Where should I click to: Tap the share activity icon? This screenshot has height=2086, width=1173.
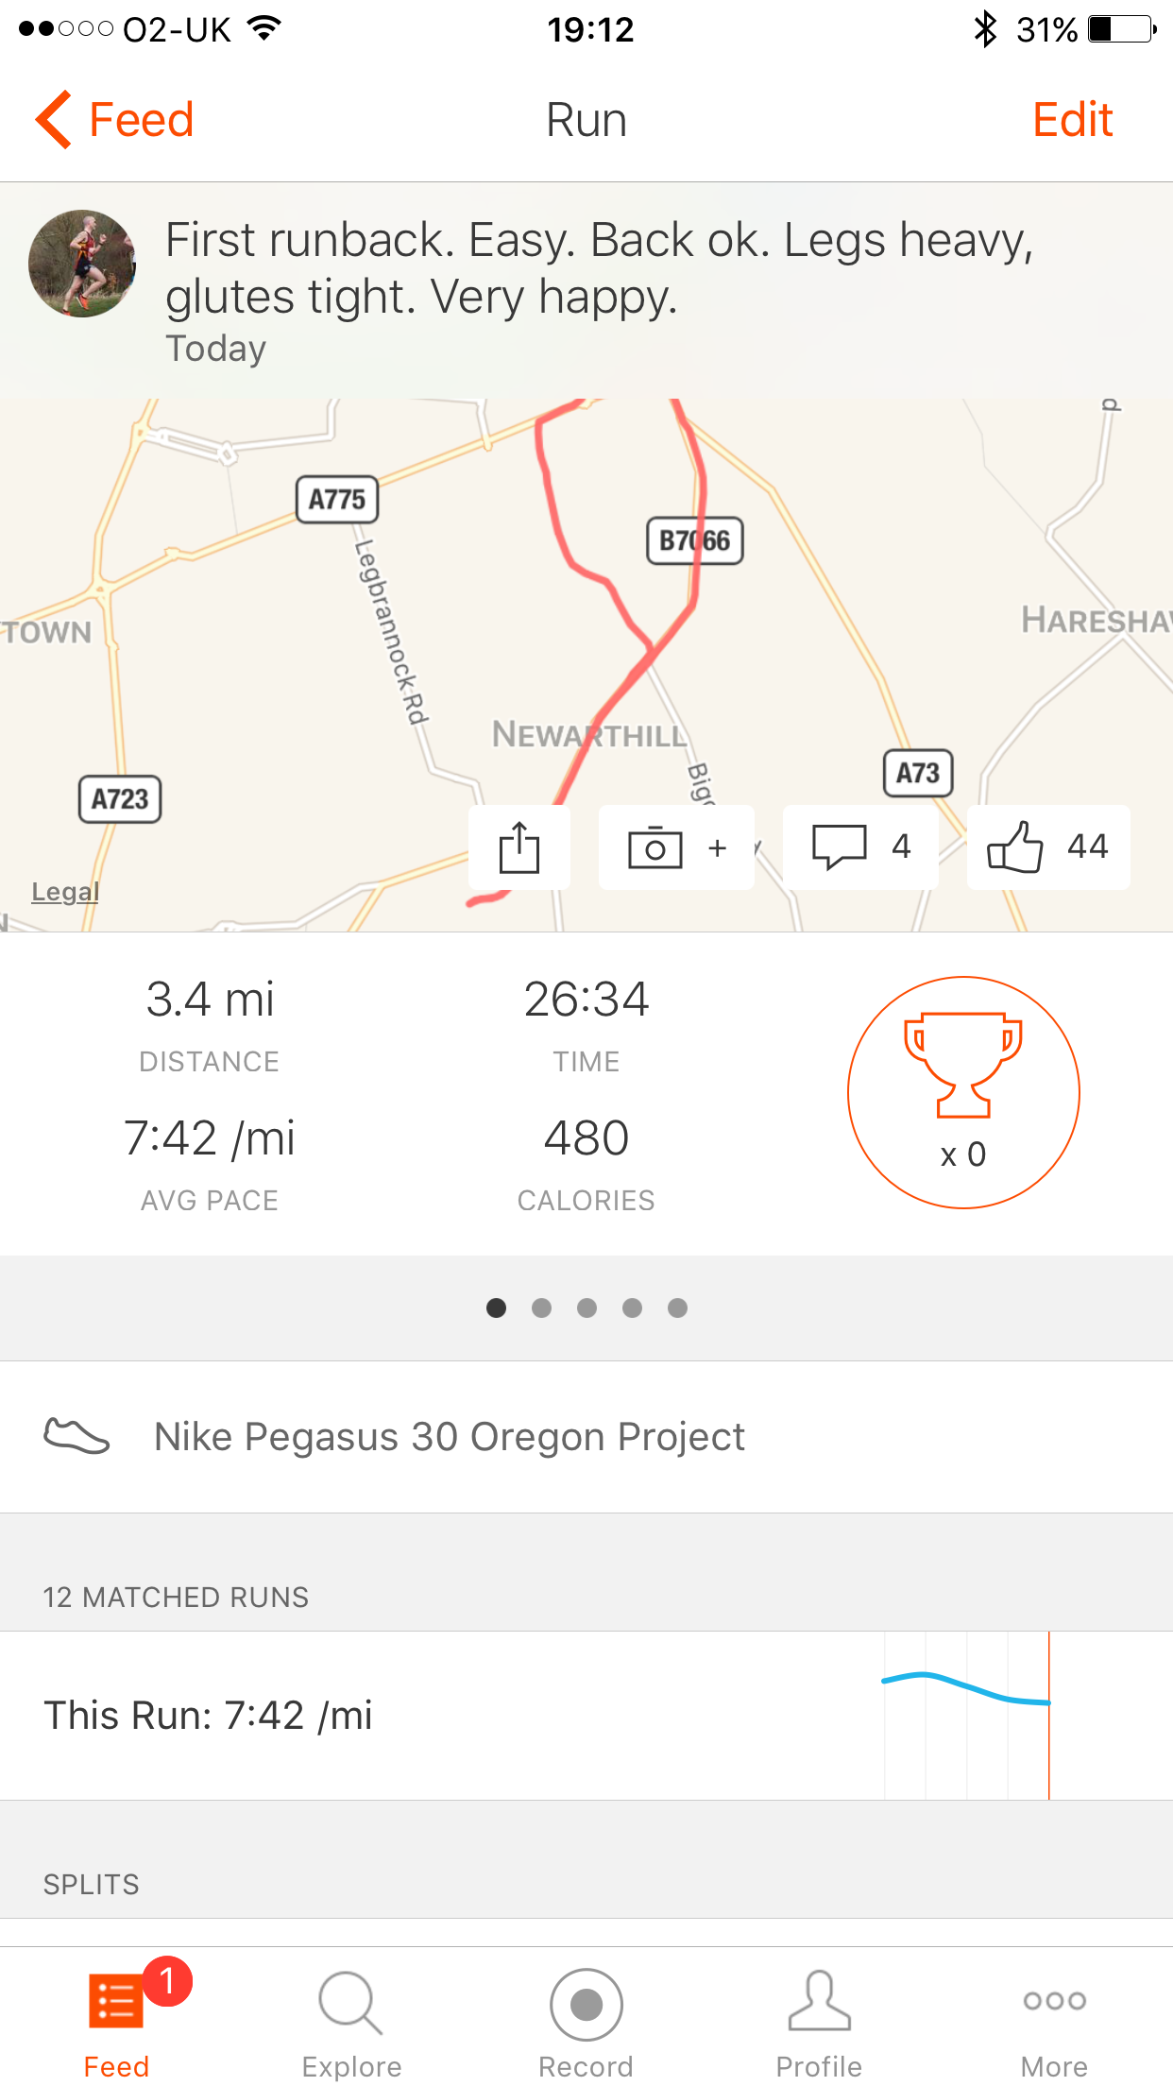(x=519, y=847)
